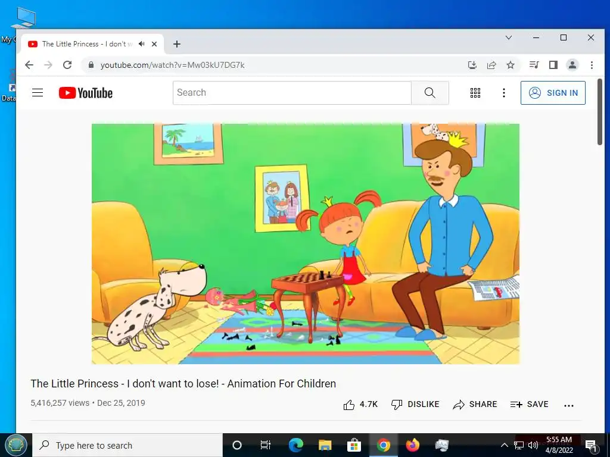Expand the tab search chevron
Screen dimensions: 610x457
point(509,37)
